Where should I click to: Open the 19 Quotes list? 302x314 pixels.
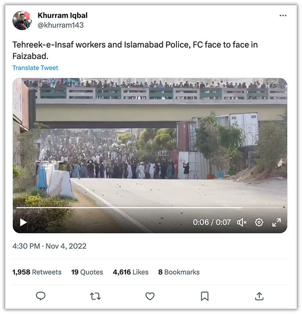tap(87, 272)
